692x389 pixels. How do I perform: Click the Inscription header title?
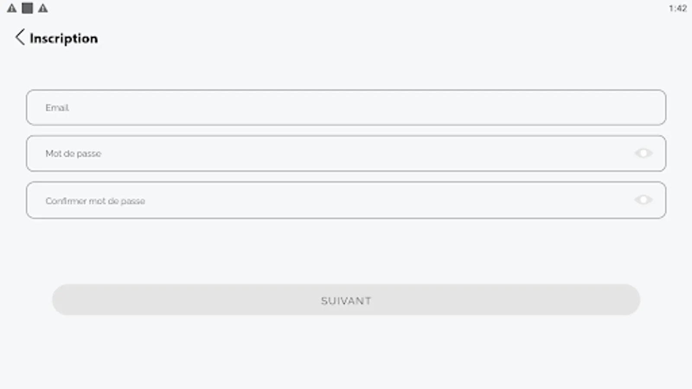pyautogui.click(x=64, y=38)
